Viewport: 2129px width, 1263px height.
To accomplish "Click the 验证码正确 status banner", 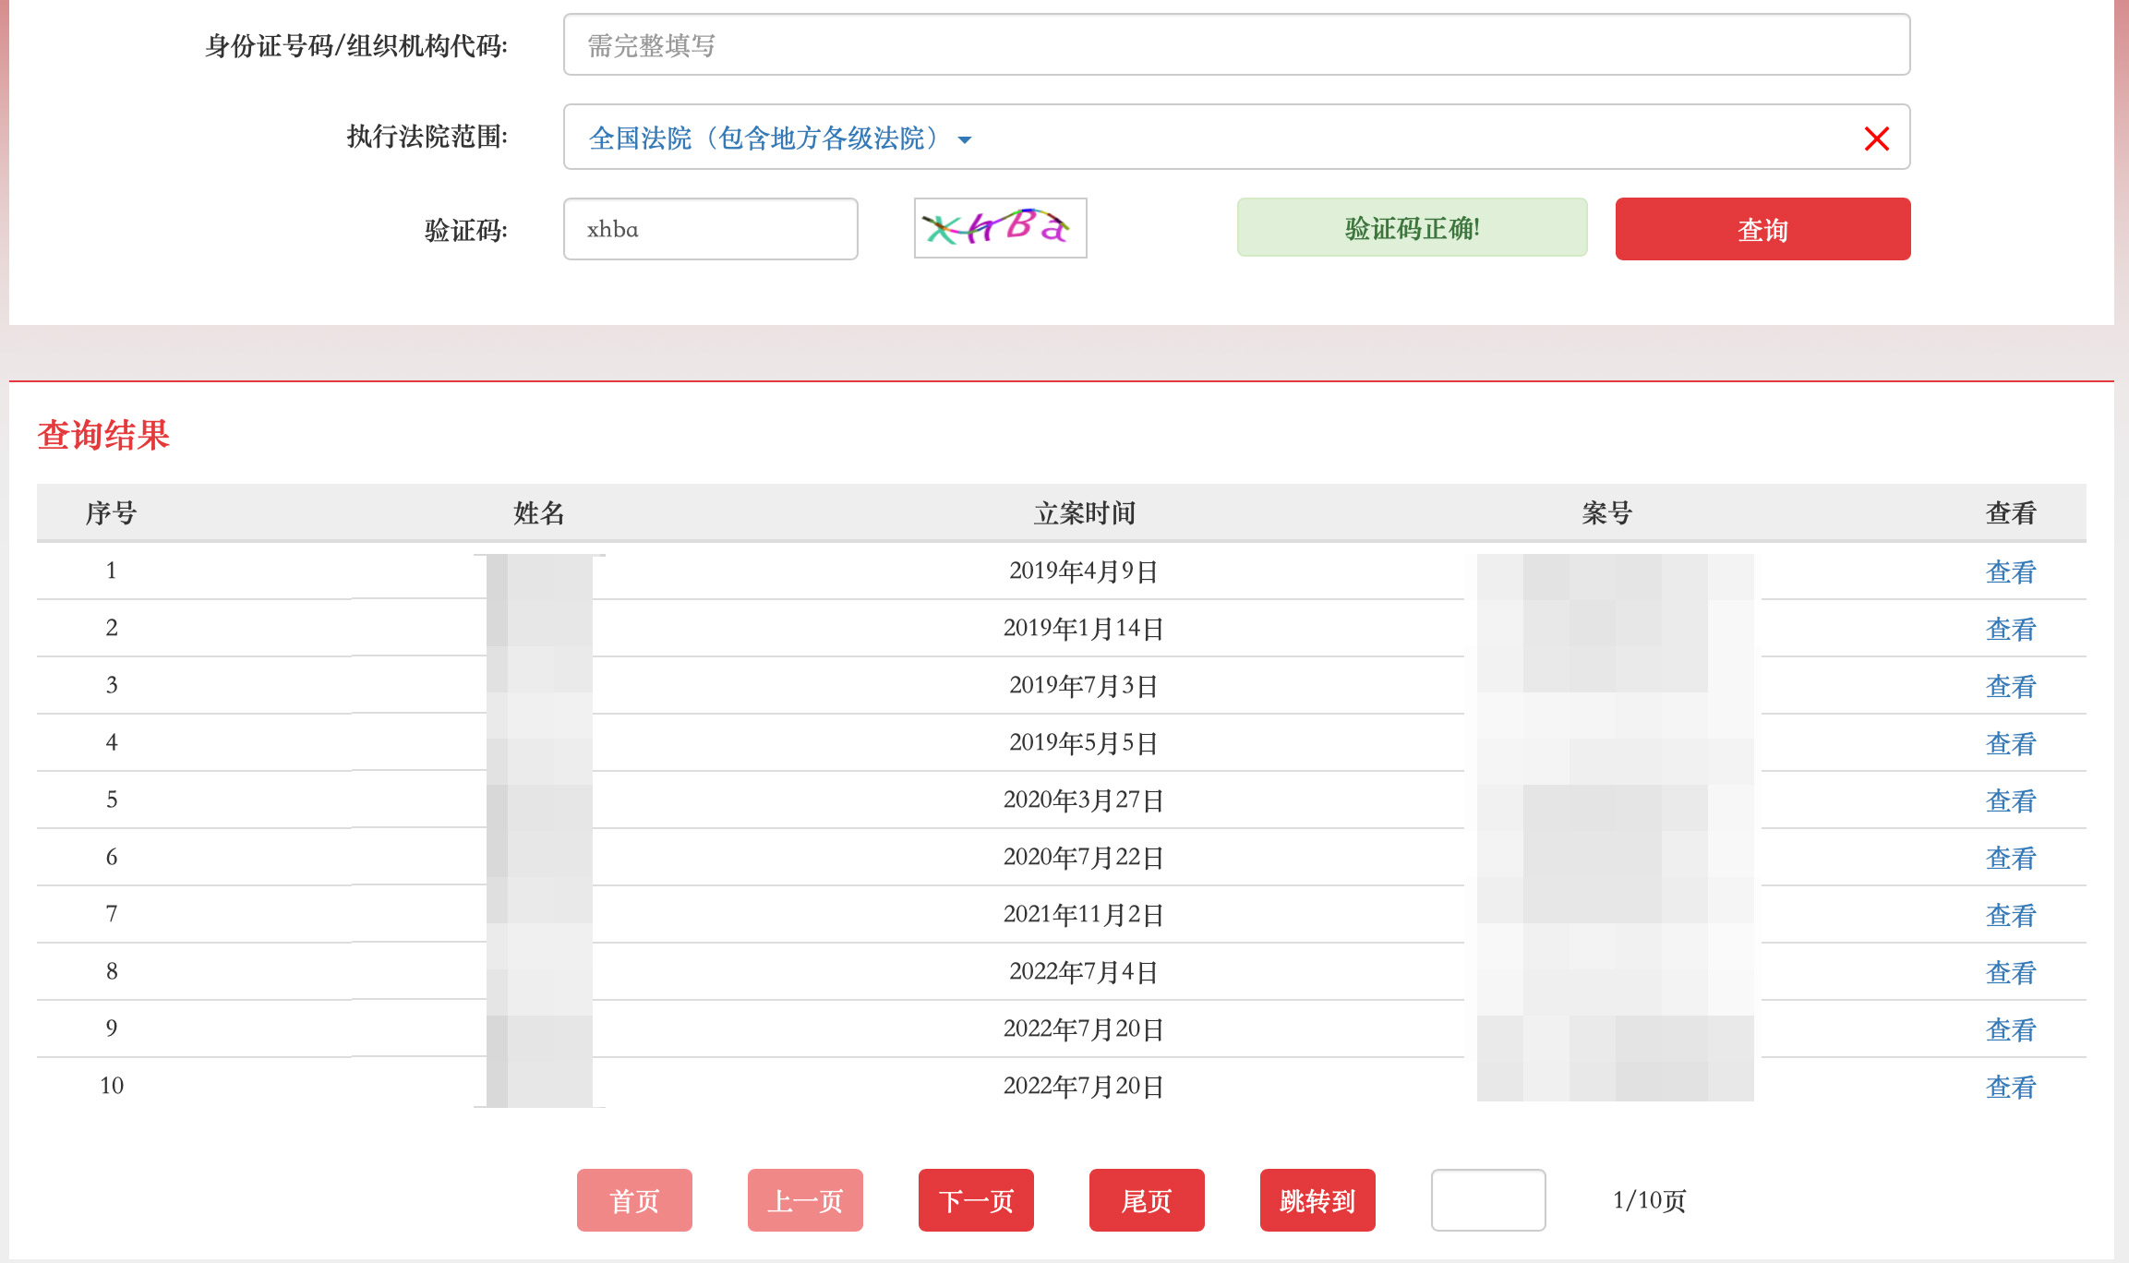I will tap(1412, 228).
